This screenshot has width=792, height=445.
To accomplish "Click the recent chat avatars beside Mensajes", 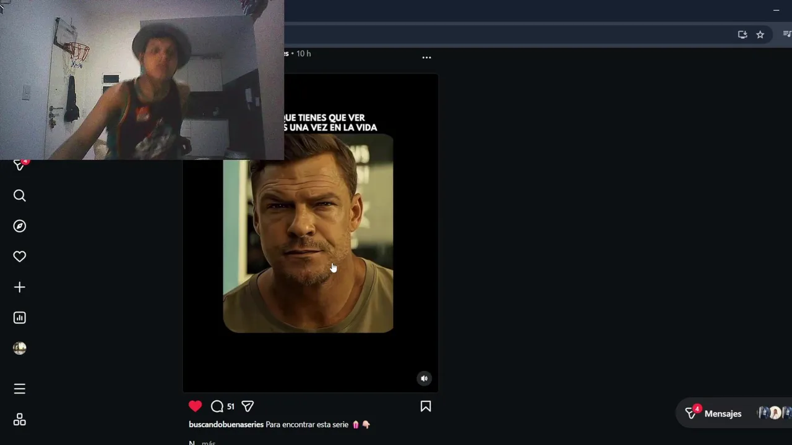I will [775, 413].
